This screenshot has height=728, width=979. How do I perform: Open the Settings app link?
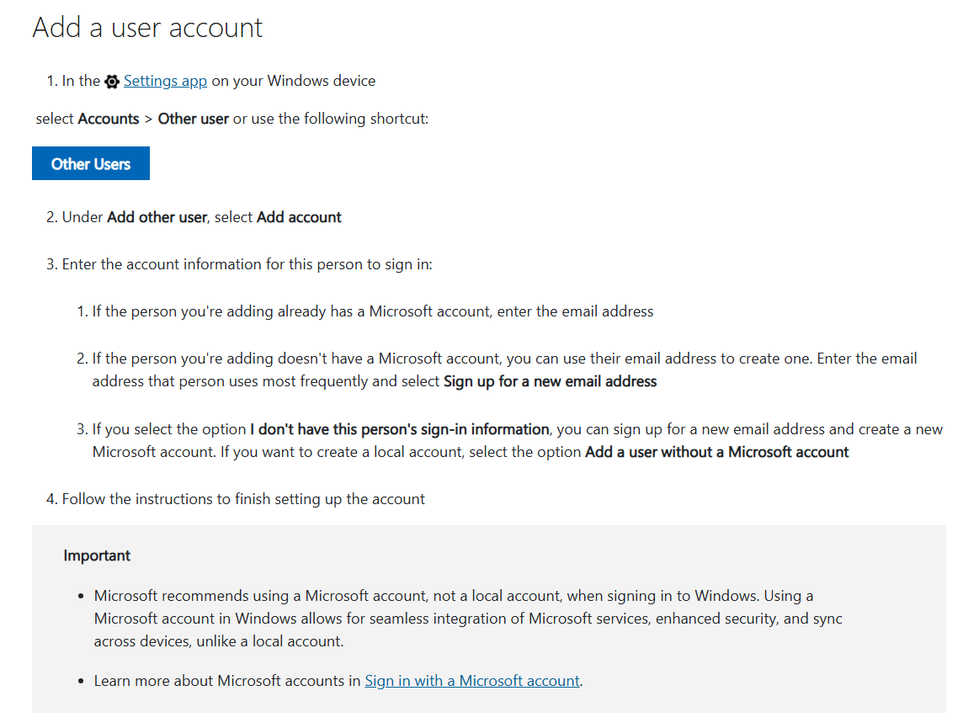point(166,81)
